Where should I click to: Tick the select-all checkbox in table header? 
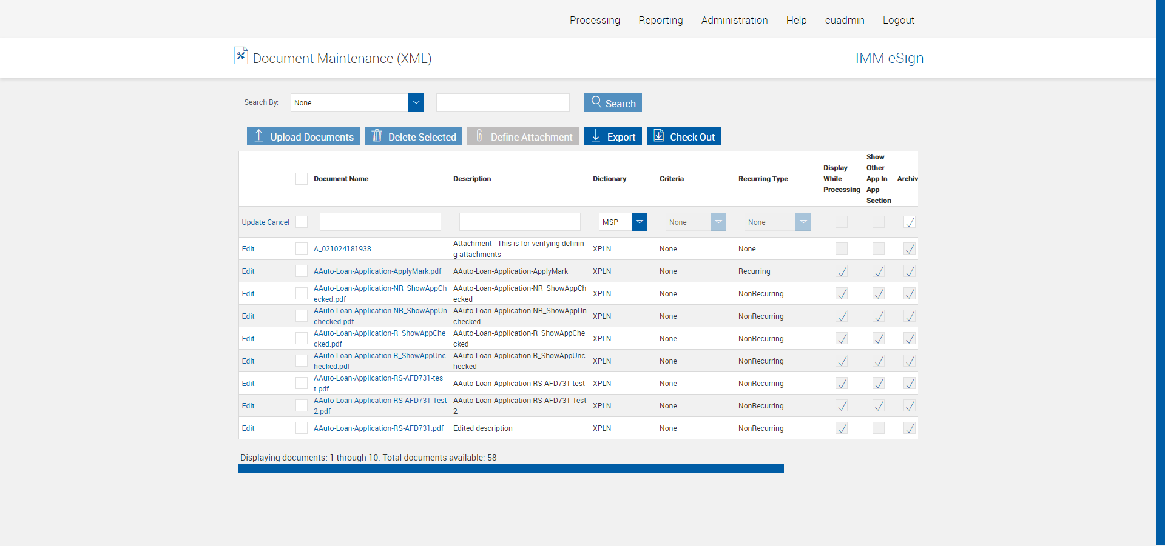(302, 179)
